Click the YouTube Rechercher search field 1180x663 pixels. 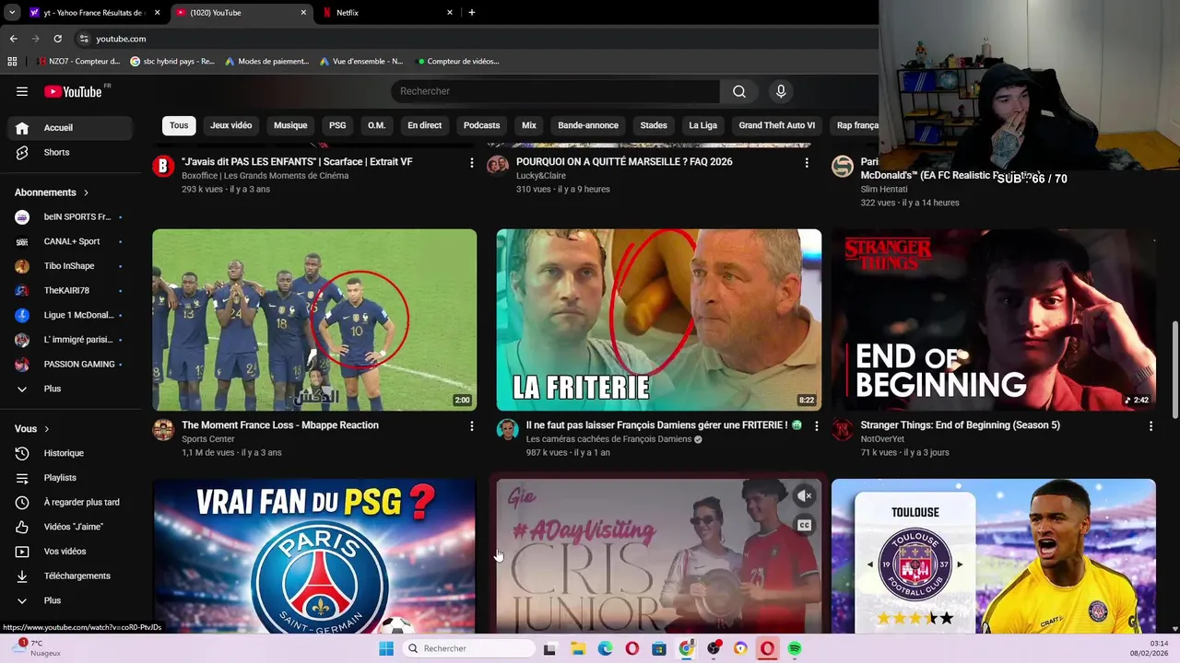click(556, 91)
